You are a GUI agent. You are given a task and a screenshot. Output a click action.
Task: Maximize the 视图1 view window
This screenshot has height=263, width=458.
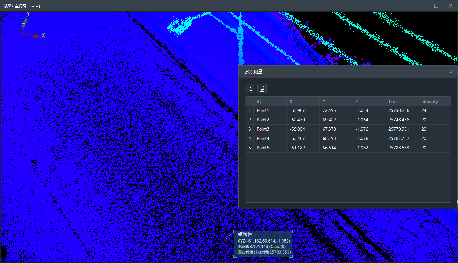pos(436,6)
